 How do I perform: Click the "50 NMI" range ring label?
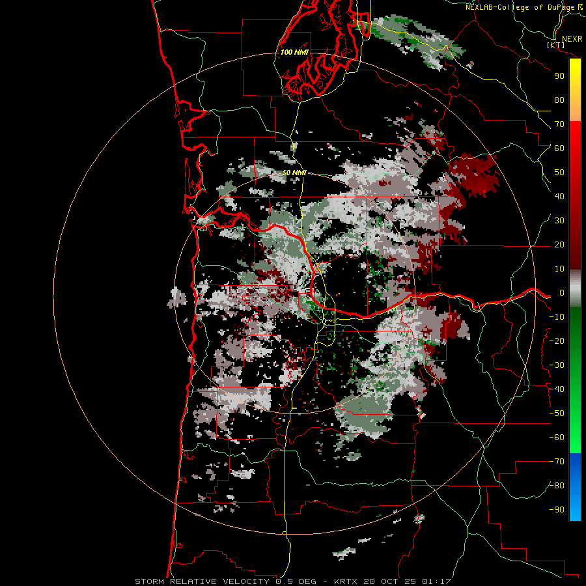pos(294,173)
